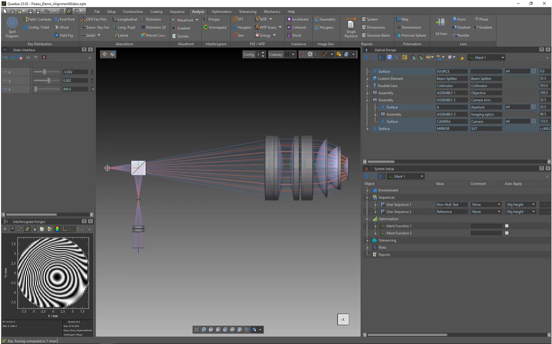Launch the Lens 3d View
Image resolution: width=552 pixels, height=344 pixels.
tap(441, 26)
